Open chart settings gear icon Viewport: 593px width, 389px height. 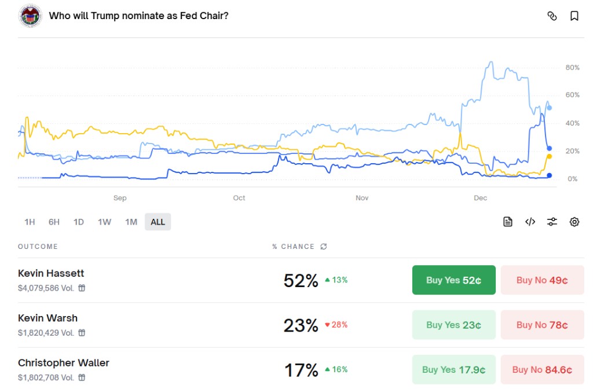574,222
